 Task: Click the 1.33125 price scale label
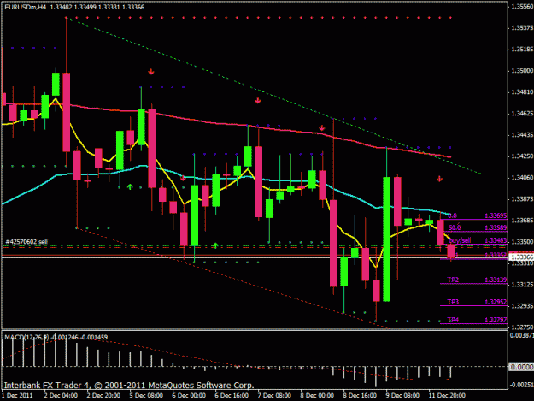522,285
